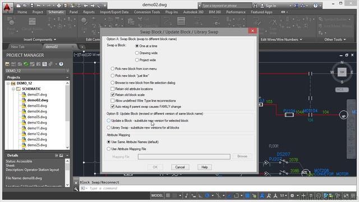
Task: Switch to the Panel ribbon tab
Action: coord(73,12)
